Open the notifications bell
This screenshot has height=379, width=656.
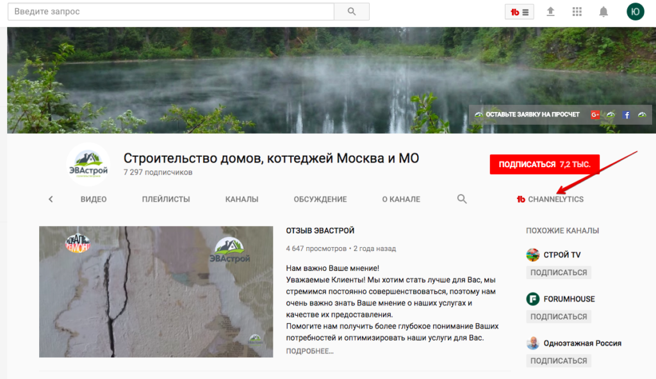(603, 12)
